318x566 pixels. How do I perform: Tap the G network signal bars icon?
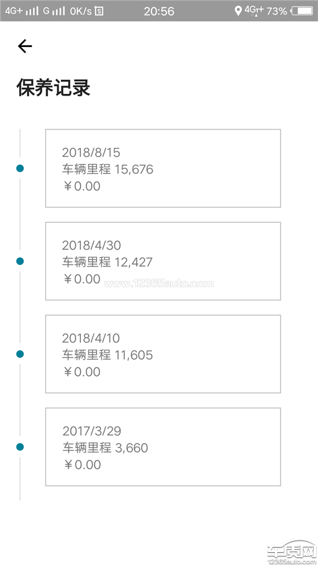point(54,11)
